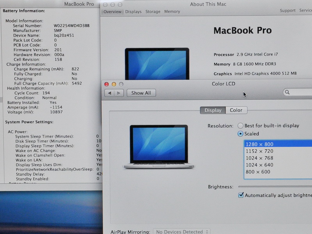Select the 1024 × 640 resolution

pyautogui.click(x=278, y=165)
